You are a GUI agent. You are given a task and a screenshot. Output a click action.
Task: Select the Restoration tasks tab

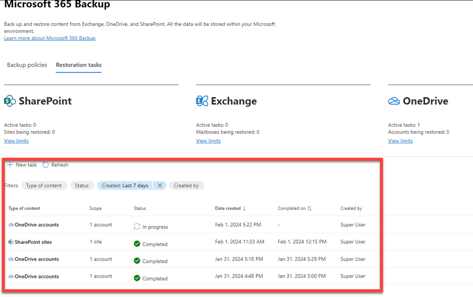tap(79, 65)
